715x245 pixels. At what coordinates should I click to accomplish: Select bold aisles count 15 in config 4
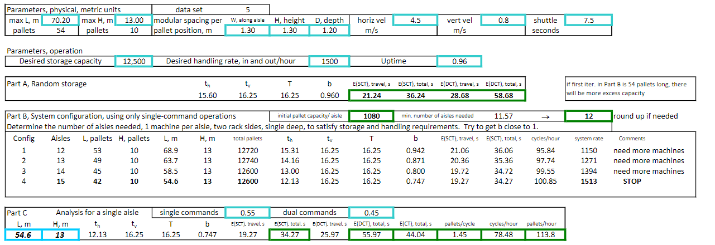(60, 181)
